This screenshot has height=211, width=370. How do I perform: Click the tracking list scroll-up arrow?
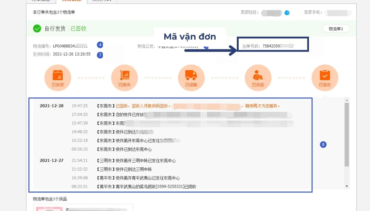coord(347,100)
